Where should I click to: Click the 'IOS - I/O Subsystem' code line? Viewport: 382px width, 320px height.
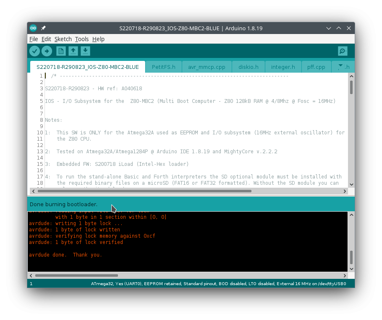coord(190,101)
